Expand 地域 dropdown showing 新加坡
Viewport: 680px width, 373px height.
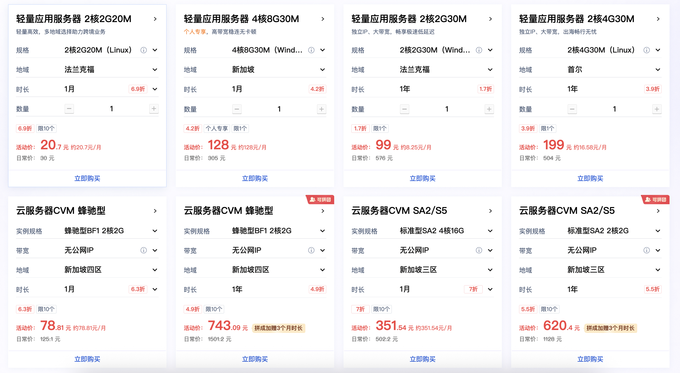point(323,69)
